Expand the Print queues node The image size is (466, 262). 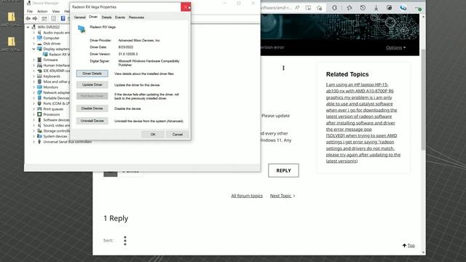(x=34, y=109)
